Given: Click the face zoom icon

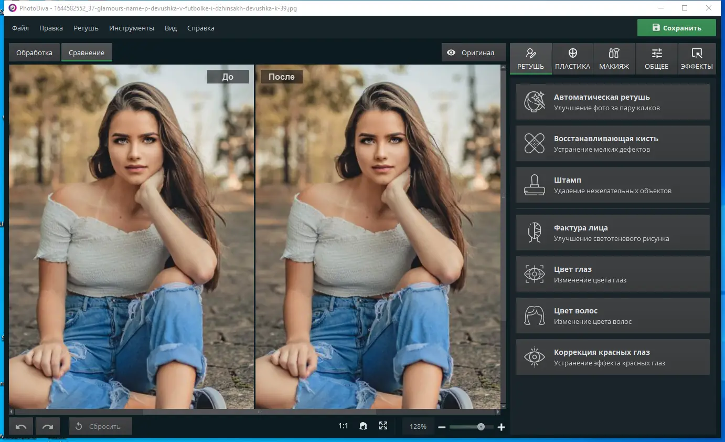Looking at the screenshot, I should click(x=363, y=426).
